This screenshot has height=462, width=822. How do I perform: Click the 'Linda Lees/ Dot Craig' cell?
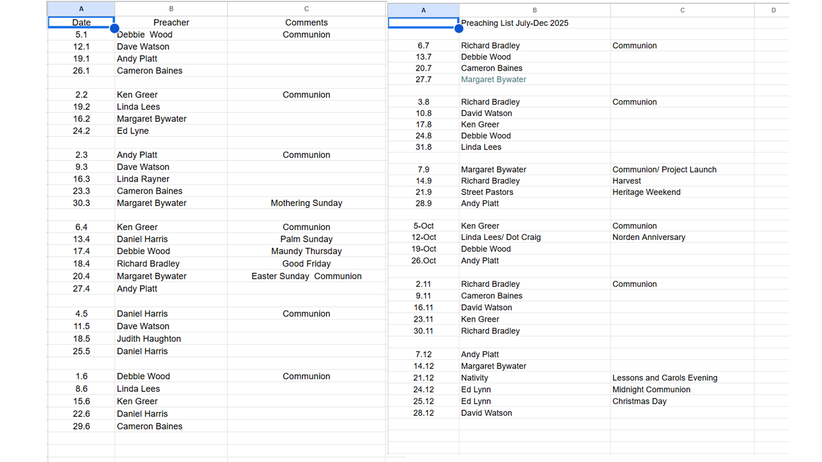pos(534,237)
